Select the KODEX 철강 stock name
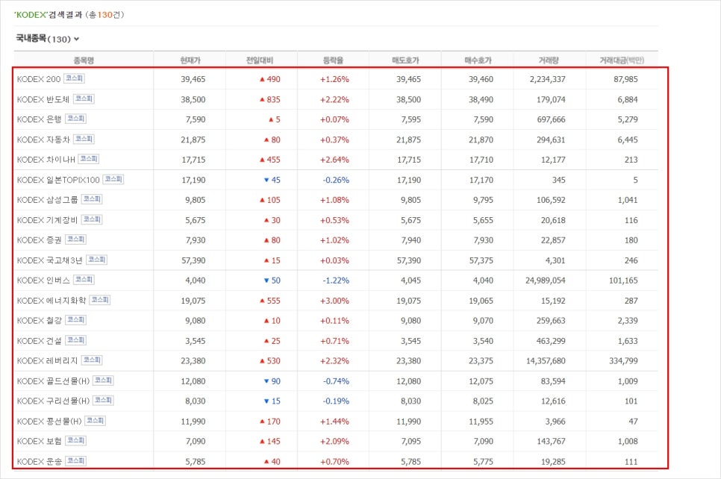This screenshot has width=721, height=479. [x=39, y=320]
